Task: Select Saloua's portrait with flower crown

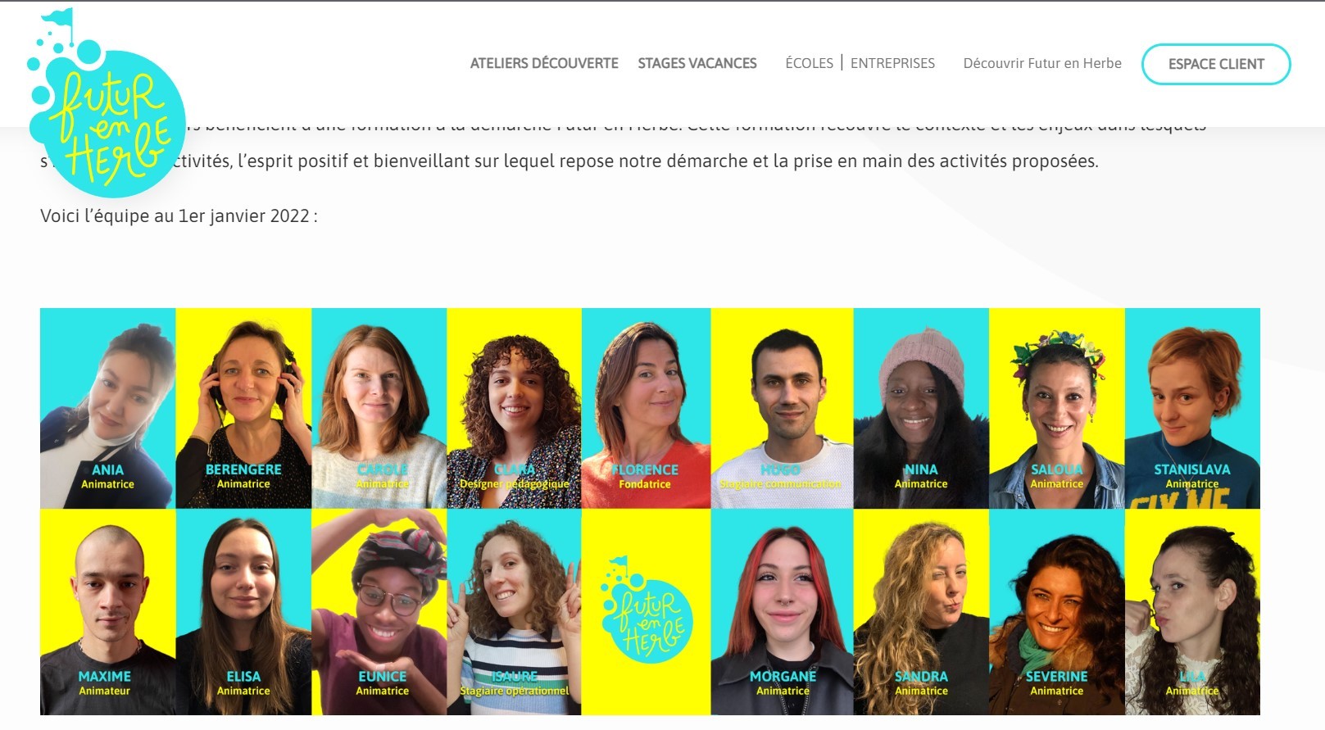Action: click(x=1057, y=408)
